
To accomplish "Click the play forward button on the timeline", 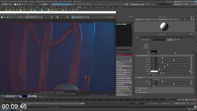I will [x=188, y=100].
